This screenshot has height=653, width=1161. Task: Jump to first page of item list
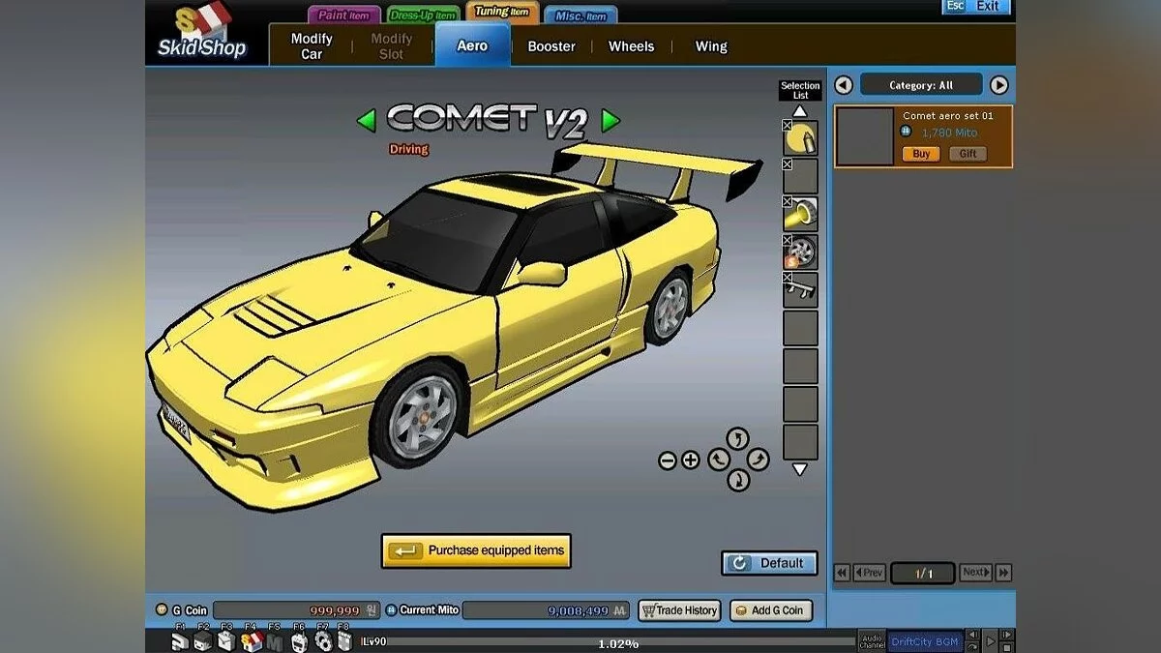coord(842,573)
